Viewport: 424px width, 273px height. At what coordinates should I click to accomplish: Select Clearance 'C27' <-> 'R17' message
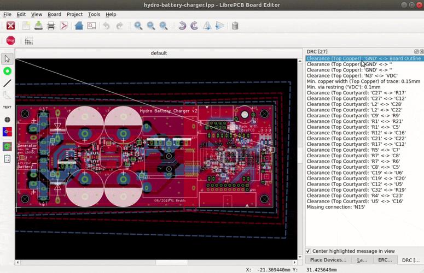tap(365, 93)
